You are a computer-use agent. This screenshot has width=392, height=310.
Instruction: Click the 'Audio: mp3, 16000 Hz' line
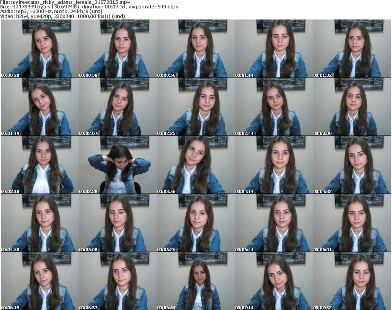click(x=51, y=11)
